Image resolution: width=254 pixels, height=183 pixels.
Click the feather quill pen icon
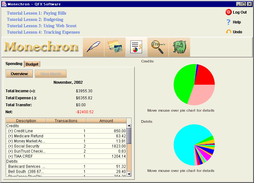point(94,47)
